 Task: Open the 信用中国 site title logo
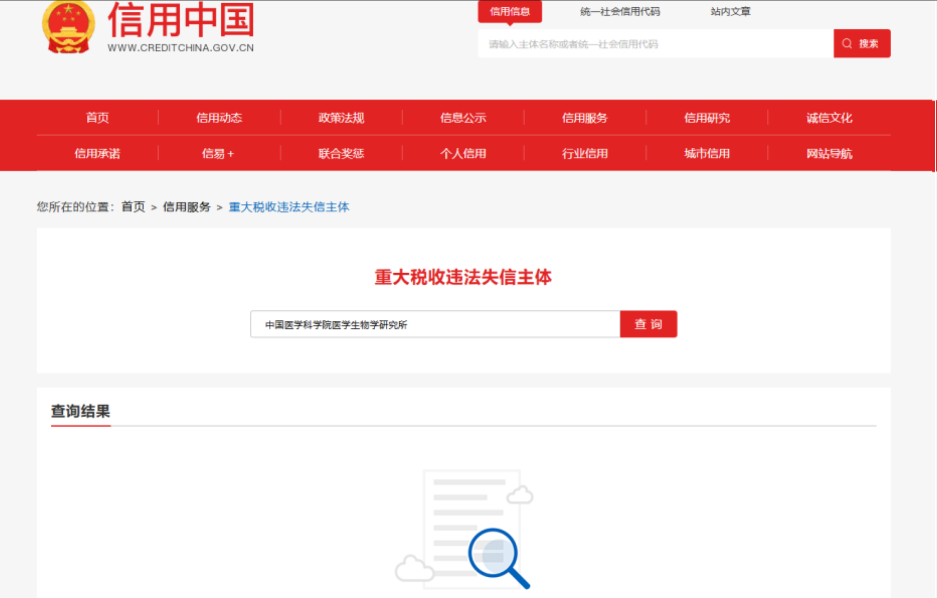click(x=181, y=20)
